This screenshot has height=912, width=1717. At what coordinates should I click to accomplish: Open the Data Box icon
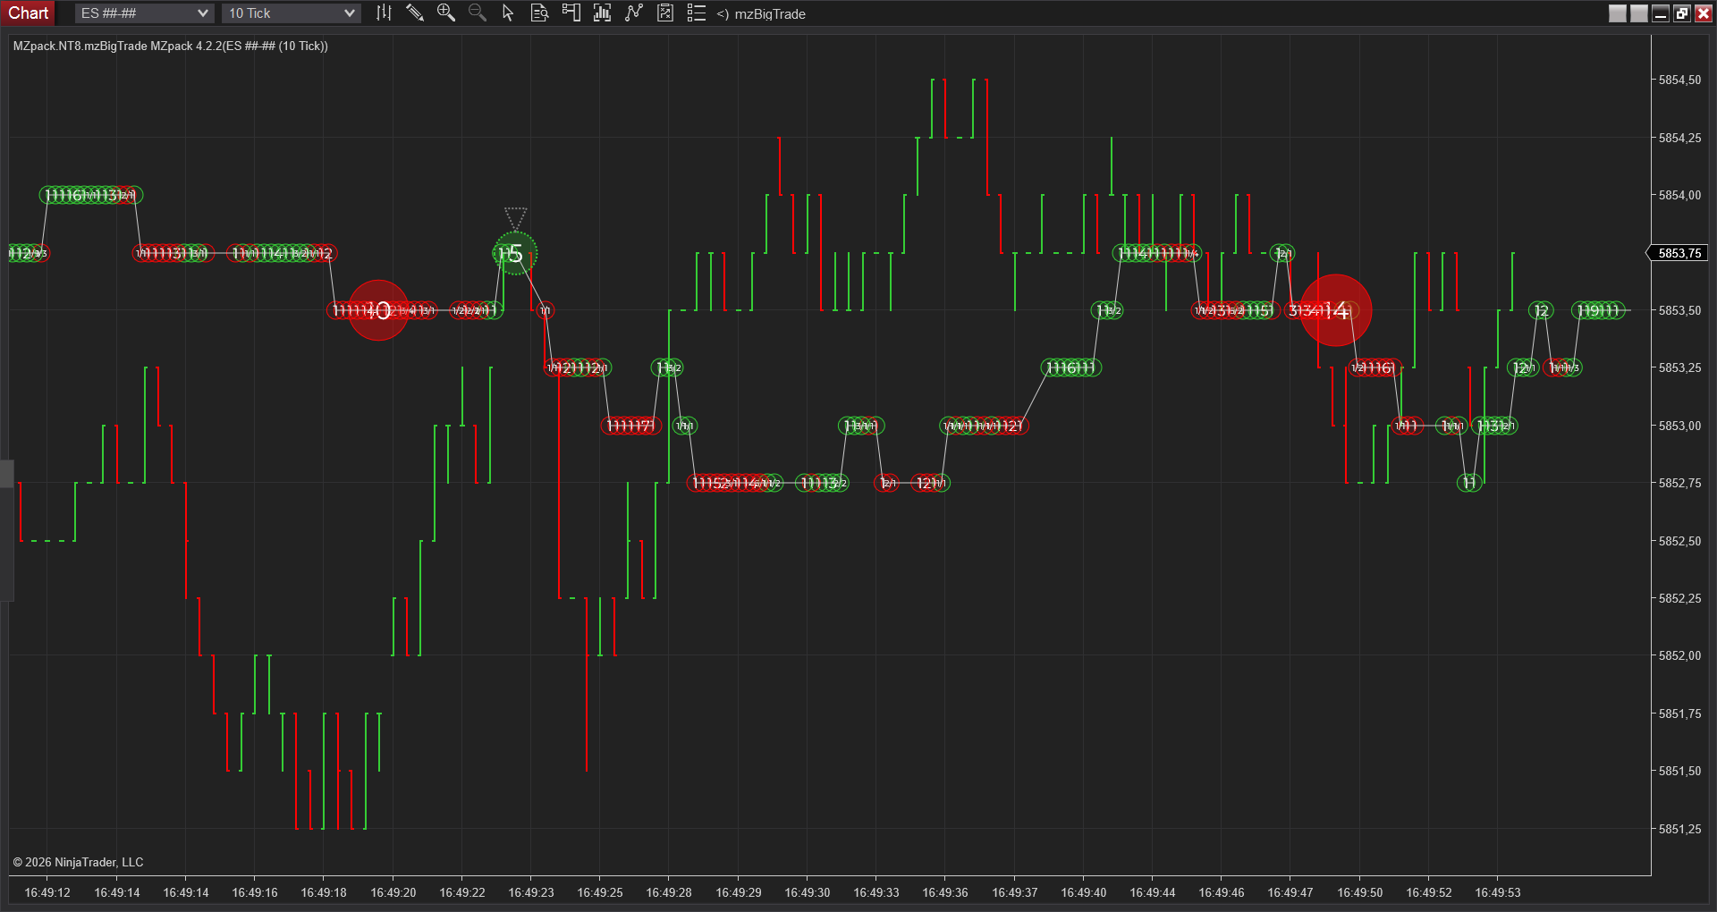[539, 13]
